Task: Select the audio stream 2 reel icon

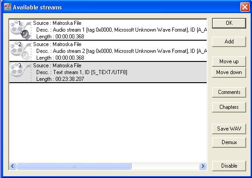Action: 20,51
